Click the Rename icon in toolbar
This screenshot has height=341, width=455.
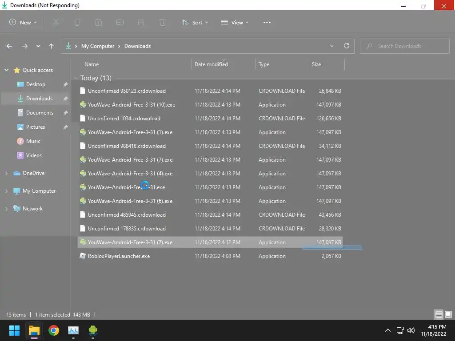click(120, 22)
